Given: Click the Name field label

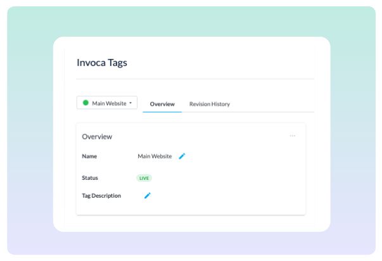Looking at the screenshot, I should (x=89, y=156).
